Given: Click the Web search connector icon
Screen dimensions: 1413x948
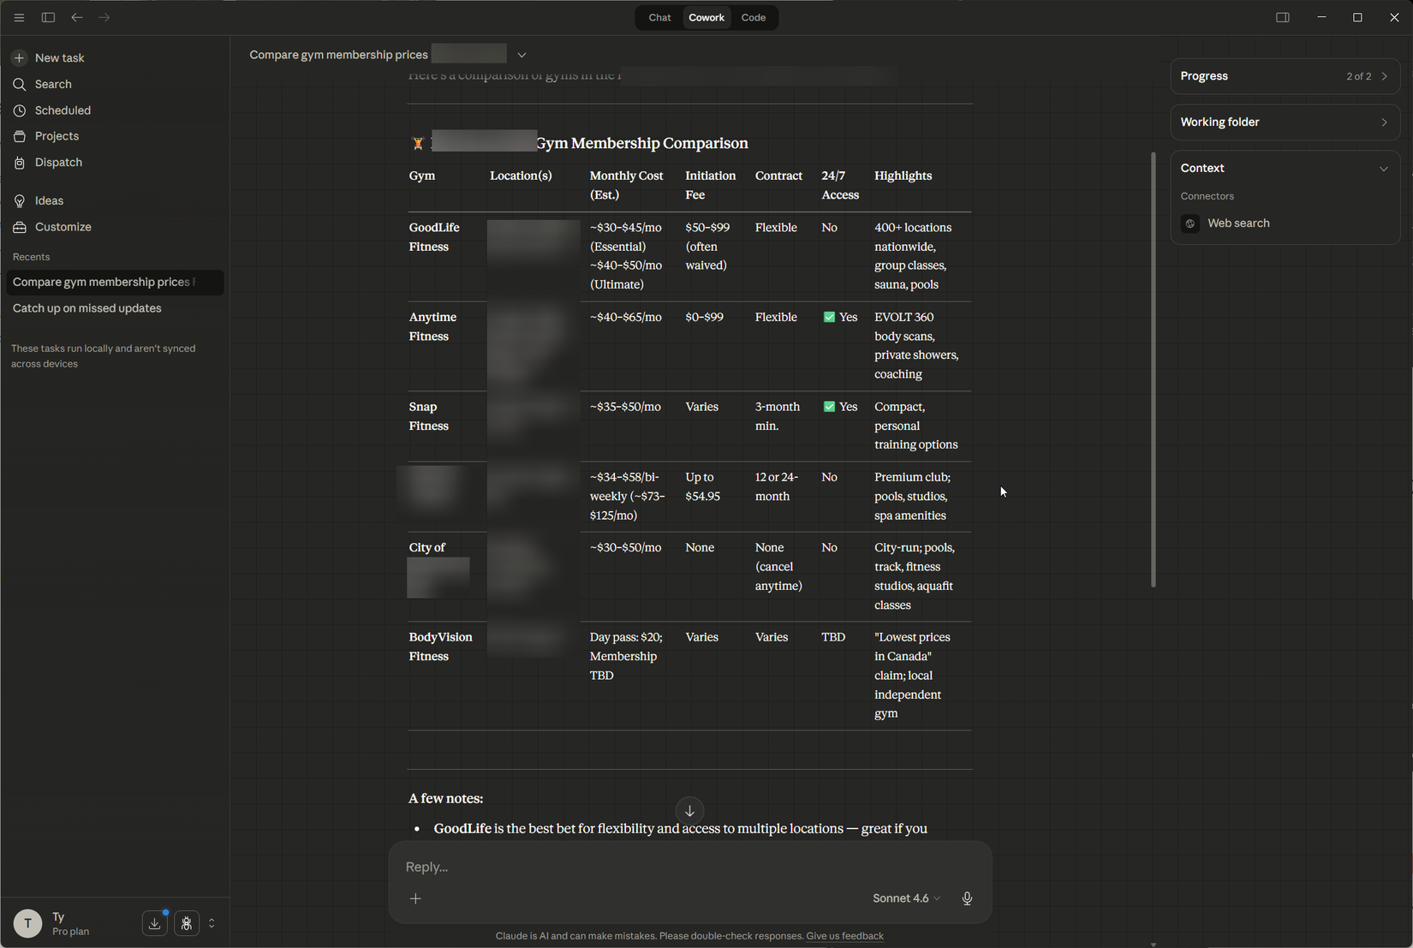Looking at the screenshot, I should coord(1190,224).
